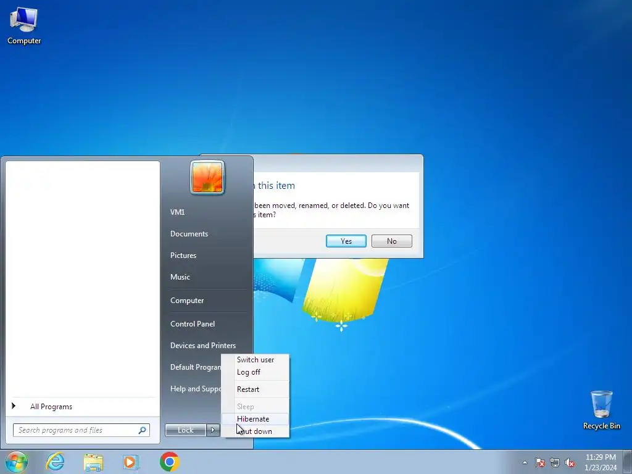The width and height of the screenshot is (632, 474).
Task: Open Documents from the Start menu
Action: coord(189,234)
